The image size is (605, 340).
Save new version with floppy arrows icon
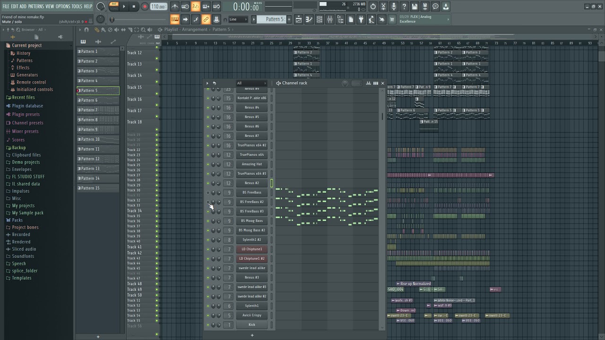pos(425,7)
